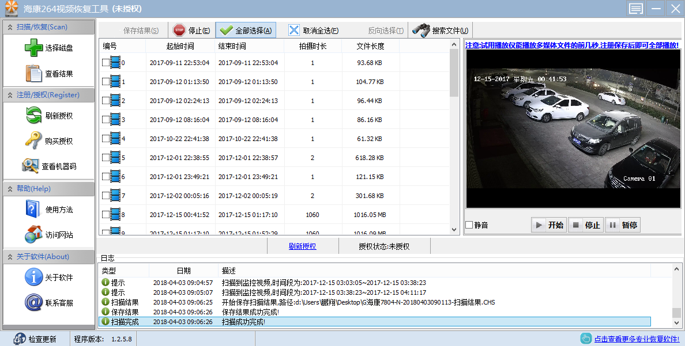This screenshot has height=346, width=685.
Task: Click info icon of 扫描完成 log row
Action: pos(106,321)
